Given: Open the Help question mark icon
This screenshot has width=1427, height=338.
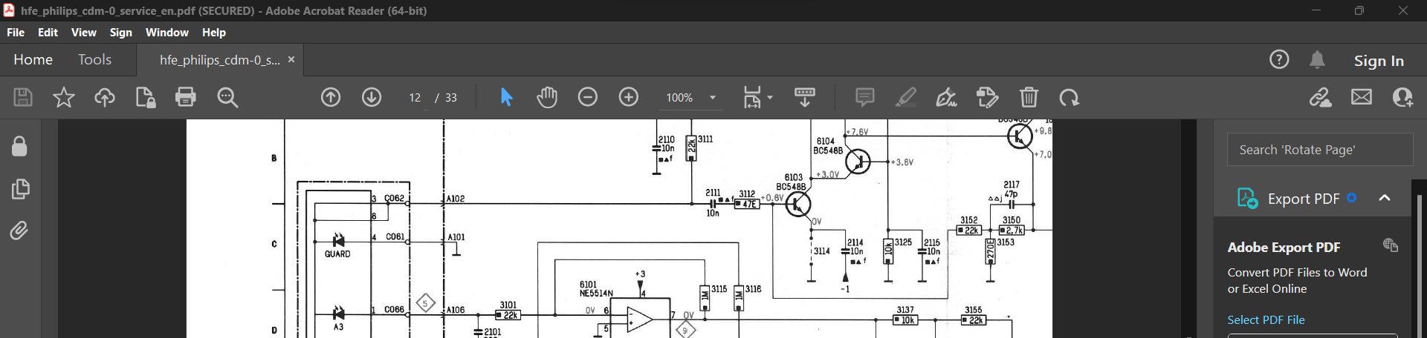Looking at the screenshot, I should pos(1279,59).
